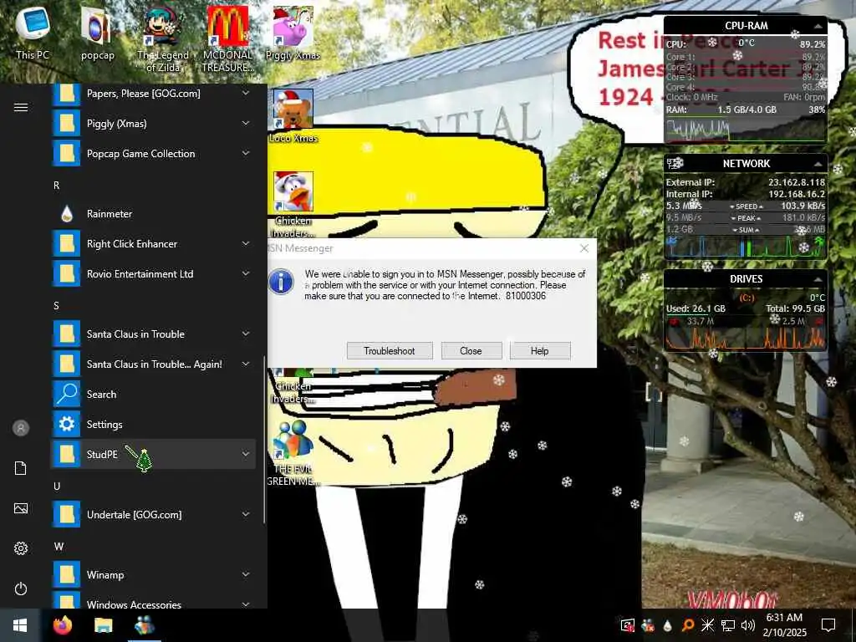Collapse the NETWORK widget with its arrow
This screenshot has height=642, width=856.
(818, 163)
